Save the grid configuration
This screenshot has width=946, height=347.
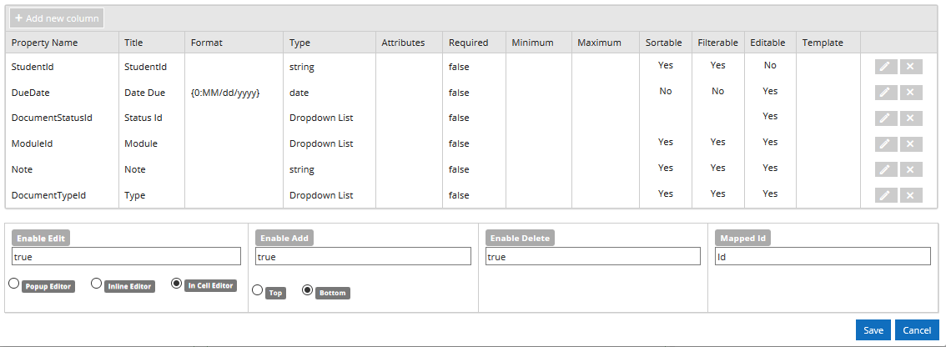click(x=873, y=330)
